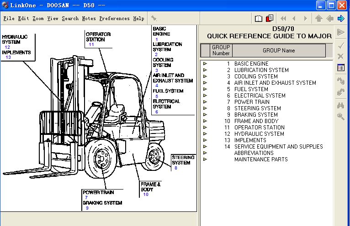Click the list view icon in sidebar

point(340,68)
